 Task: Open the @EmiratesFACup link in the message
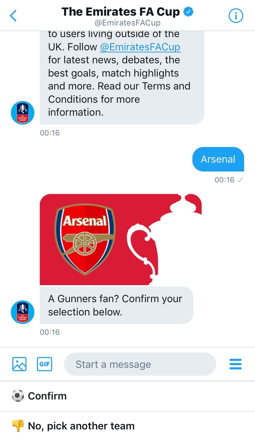coord(141,47)
